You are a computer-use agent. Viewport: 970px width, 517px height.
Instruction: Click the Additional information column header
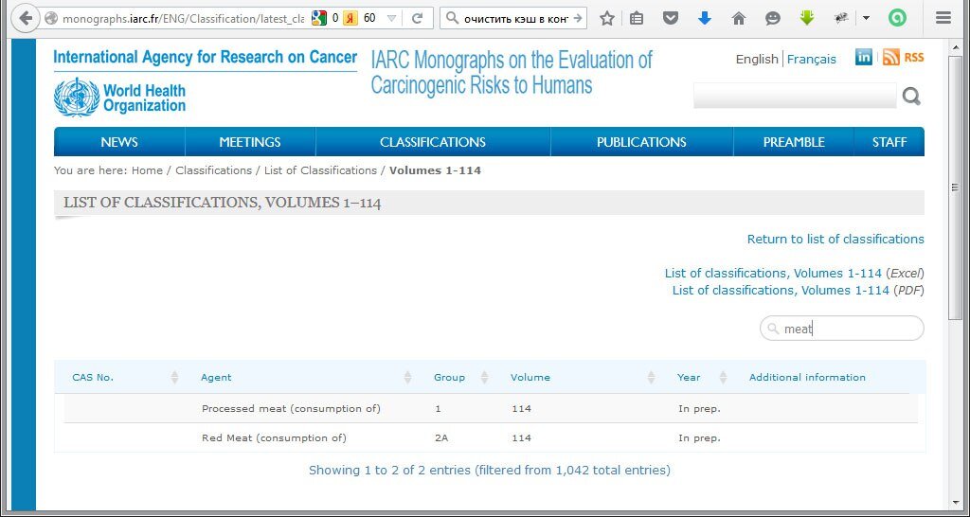pos(807,377)
